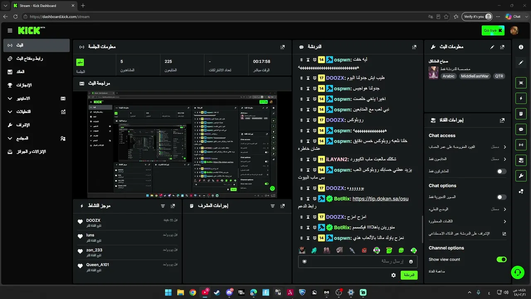Toggle the chat bubble widget in right rail
This screenshot has width=531, height=299.
point(521,129)
